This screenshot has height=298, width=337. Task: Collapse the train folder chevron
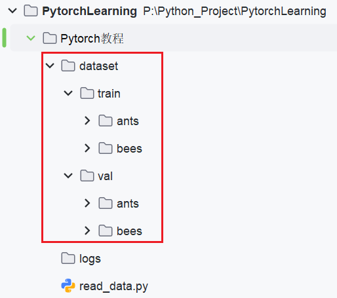[68, 93]
